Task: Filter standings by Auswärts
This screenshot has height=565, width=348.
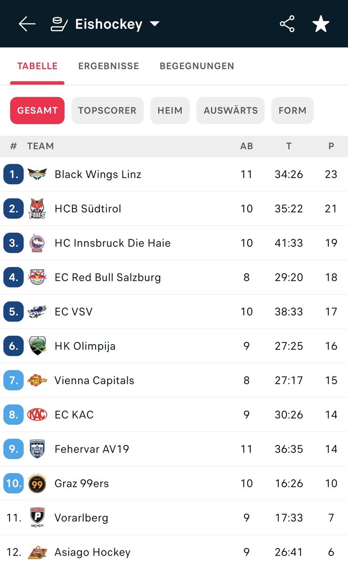Action: pos(230,111)
